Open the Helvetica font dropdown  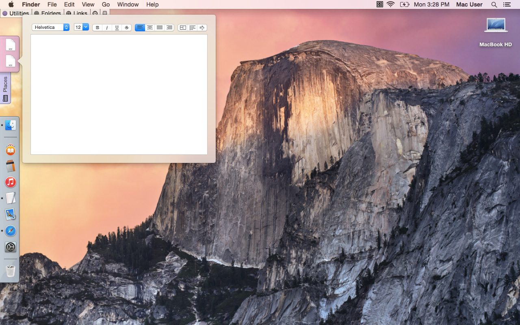51,27
